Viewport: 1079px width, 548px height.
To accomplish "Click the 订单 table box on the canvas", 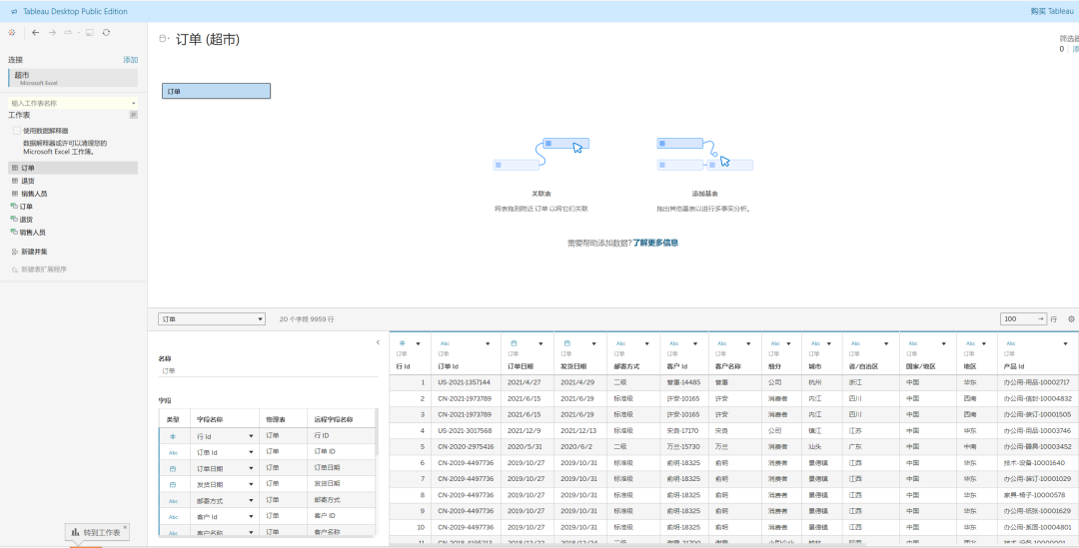I will [216, 91].
